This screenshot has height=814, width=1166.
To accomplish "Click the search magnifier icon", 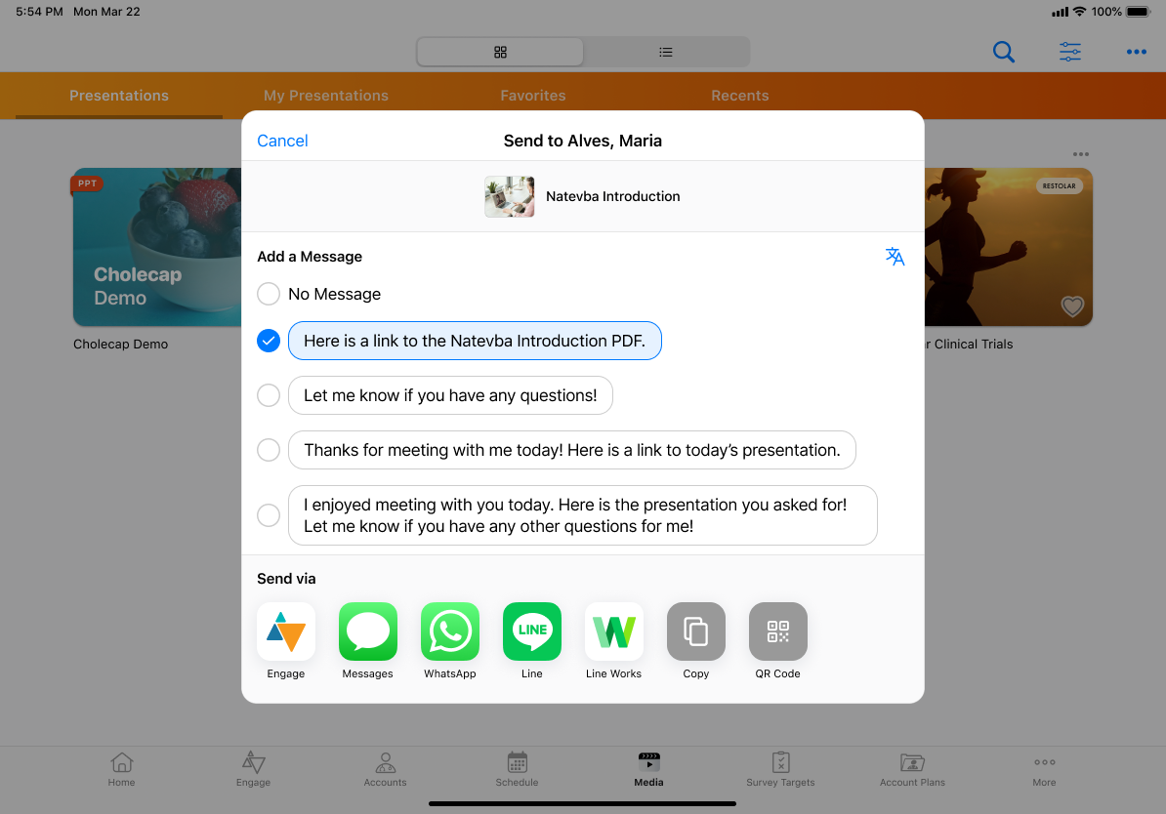I will click(1004, 52).
